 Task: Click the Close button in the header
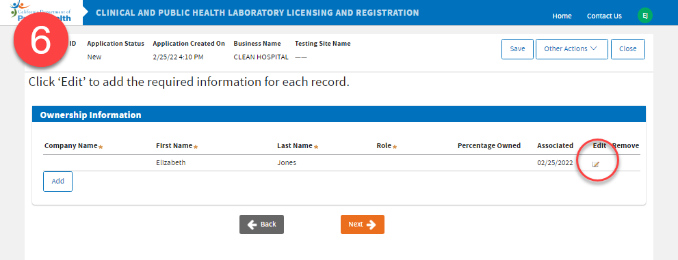(628, 48)
